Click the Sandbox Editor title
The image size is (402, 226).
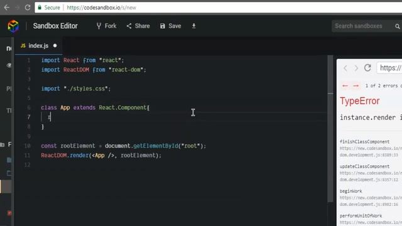tap(55, 26)
